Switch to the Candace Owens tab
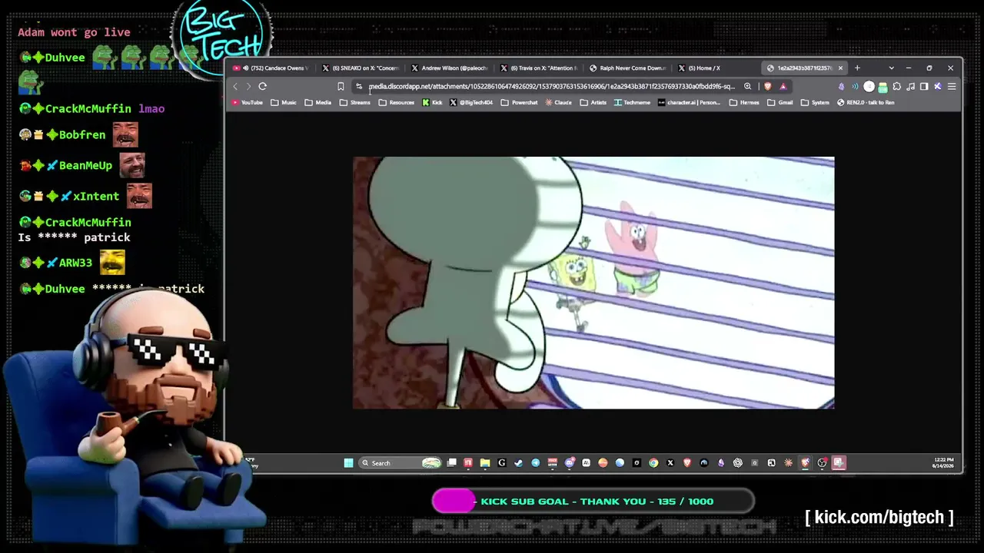Viewport: 984px width, 553px height. [274, 68]
